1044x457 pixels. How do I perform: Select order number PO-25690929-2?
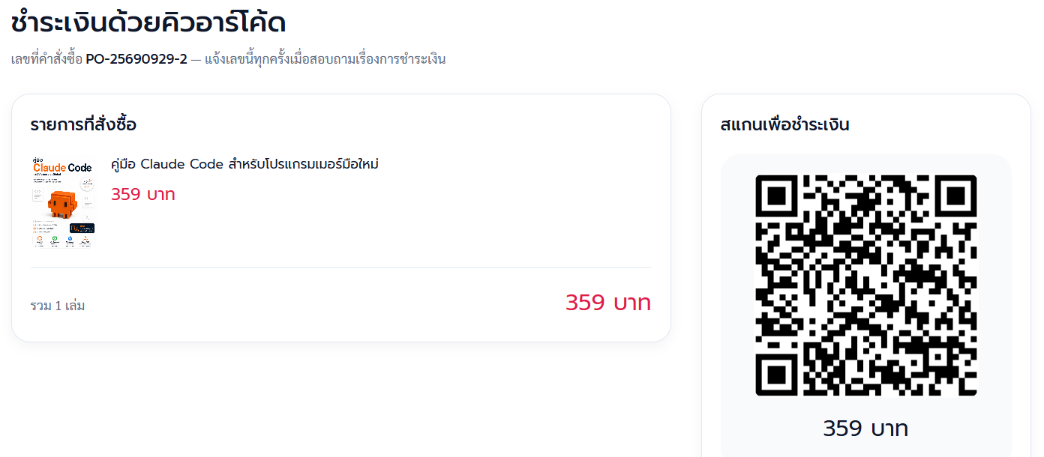(x=136, y=59)
